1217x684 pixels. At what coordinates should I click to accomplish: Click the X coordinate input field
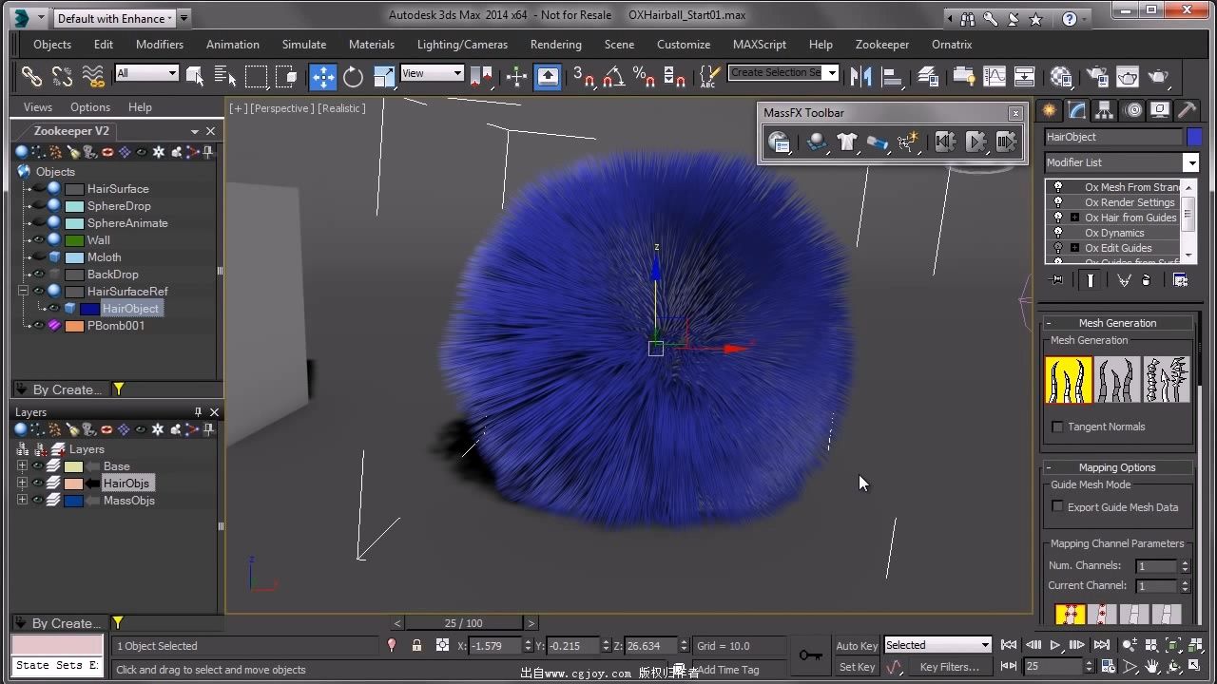click(495, 646)
